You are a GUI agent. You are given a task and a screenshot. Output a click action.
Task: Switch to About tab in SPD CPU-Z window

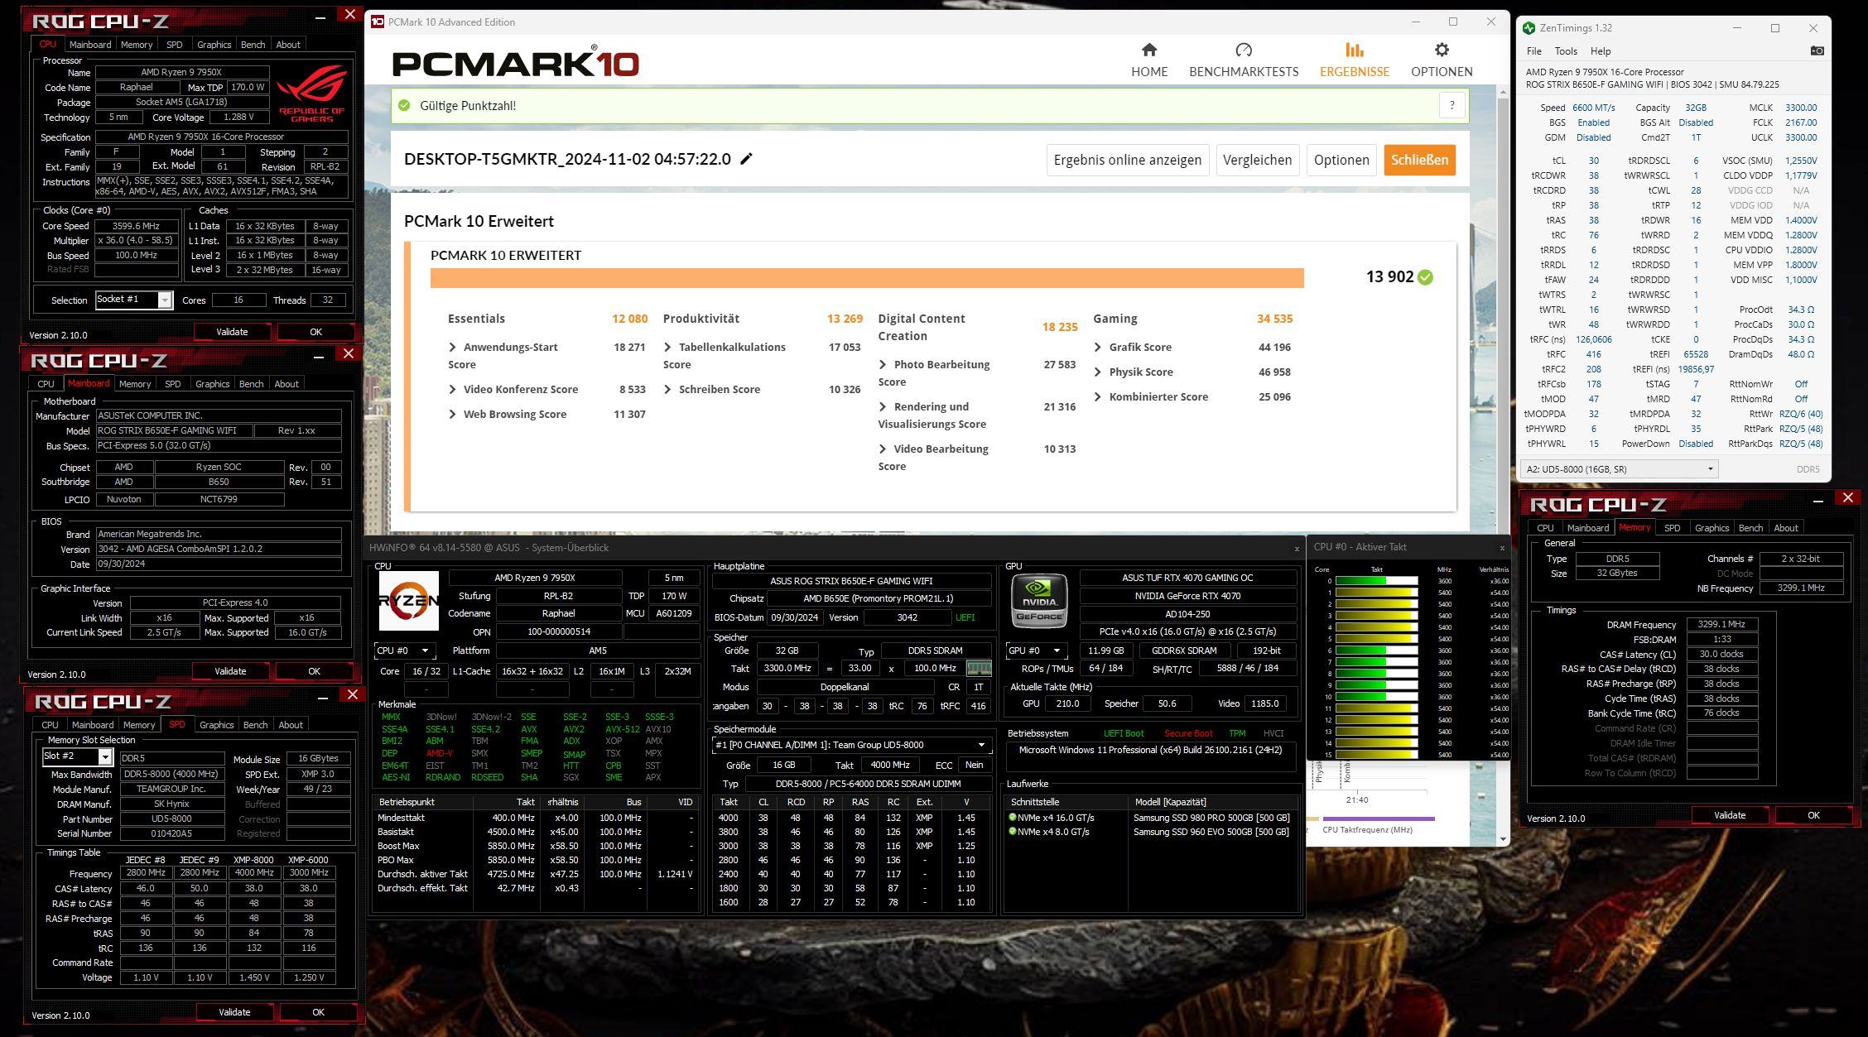pyautogui.click(x=291, y=725)
